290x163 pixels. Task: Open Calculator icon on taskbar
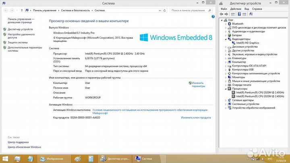point(91,159)
